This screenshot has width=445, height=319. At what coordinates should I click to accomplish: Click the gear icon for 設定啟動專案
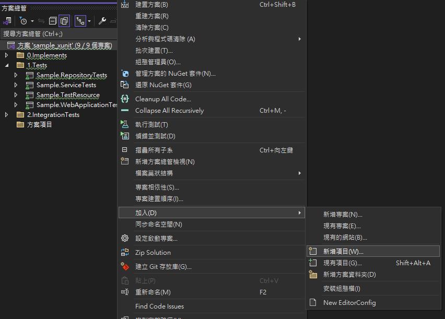click(x=125, y=239)
